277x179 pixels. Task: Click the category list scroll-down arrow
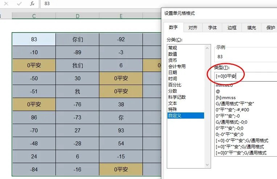pos(207,165)
